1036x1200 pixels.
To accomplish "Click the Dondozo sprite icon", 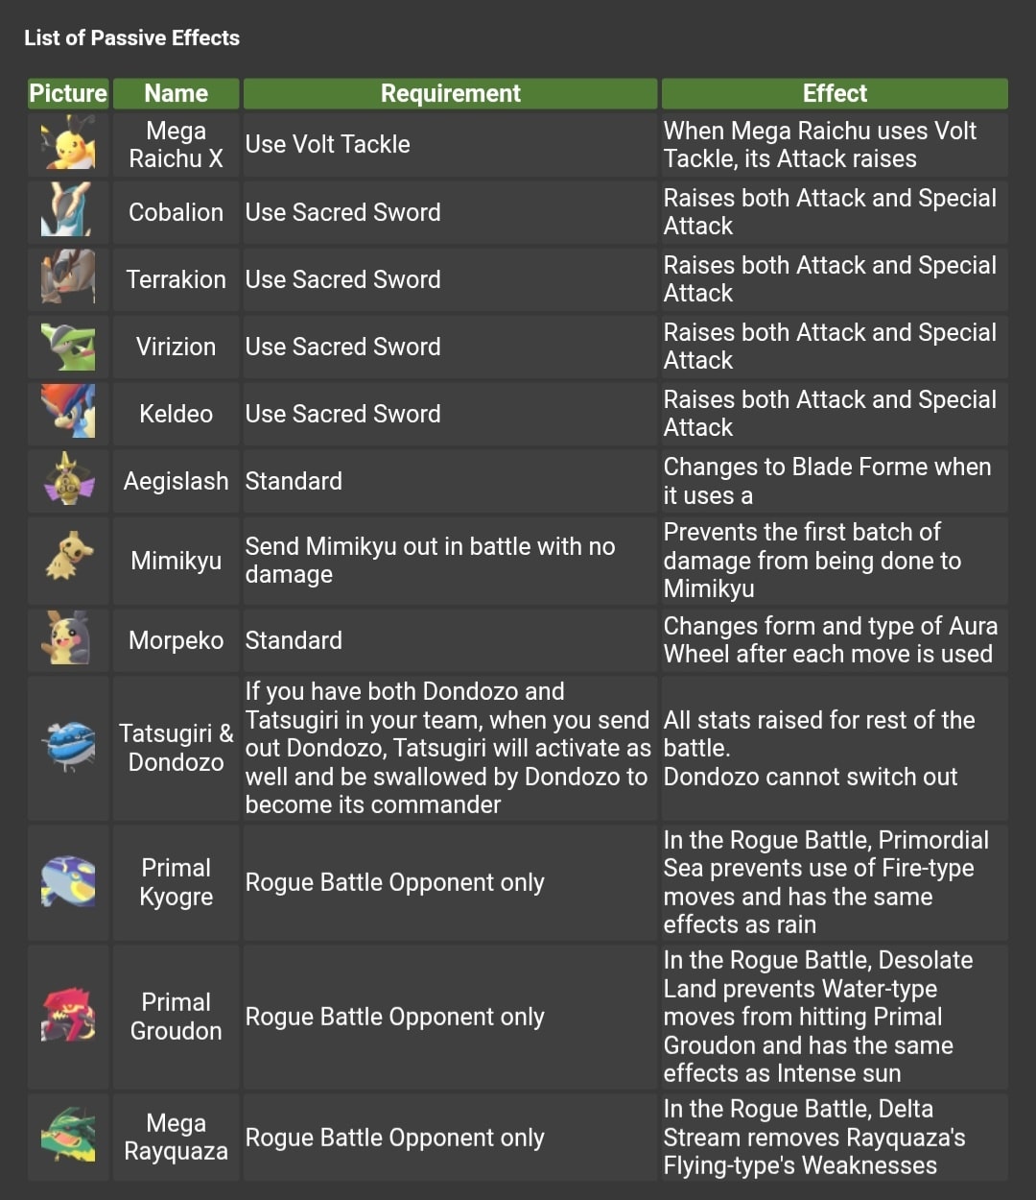I will coord(68,747).
